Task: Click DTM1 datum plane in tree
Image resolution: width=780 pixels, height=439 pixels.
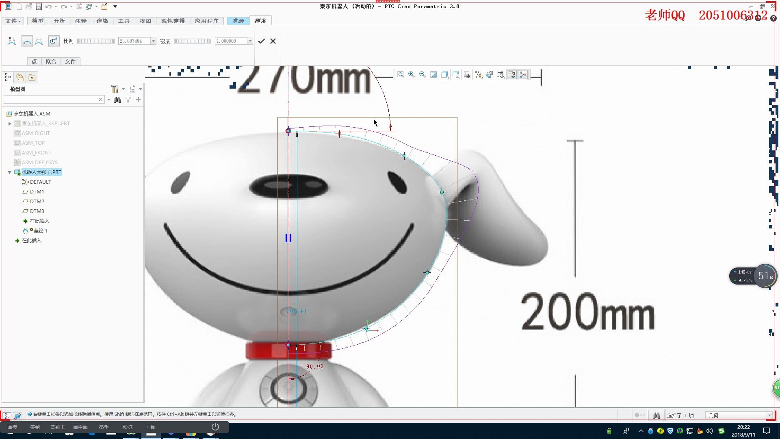Action: point(36,191)
